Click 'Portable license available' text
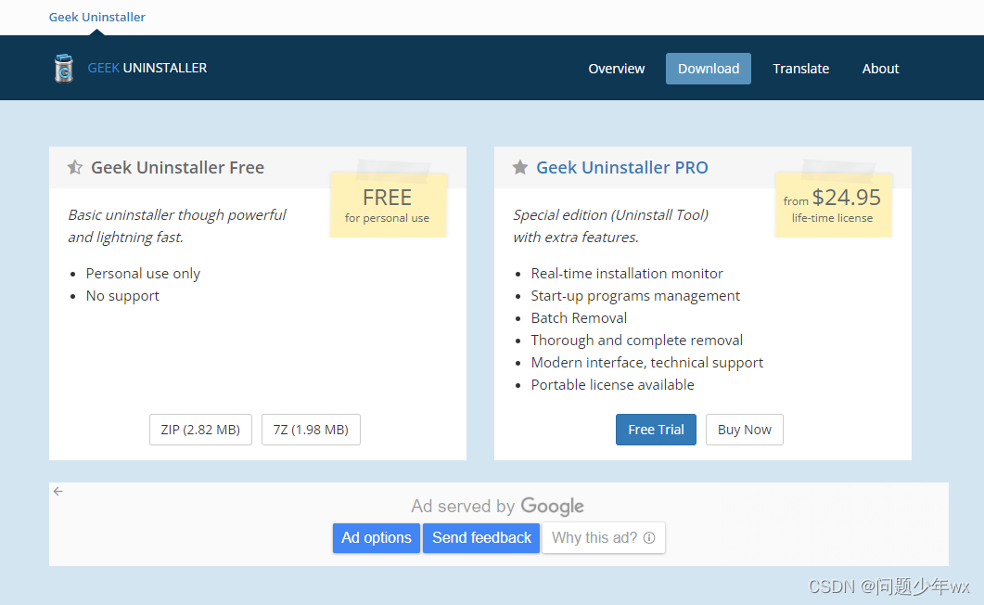The image size is (984, 605). click(x=612, y=385)
